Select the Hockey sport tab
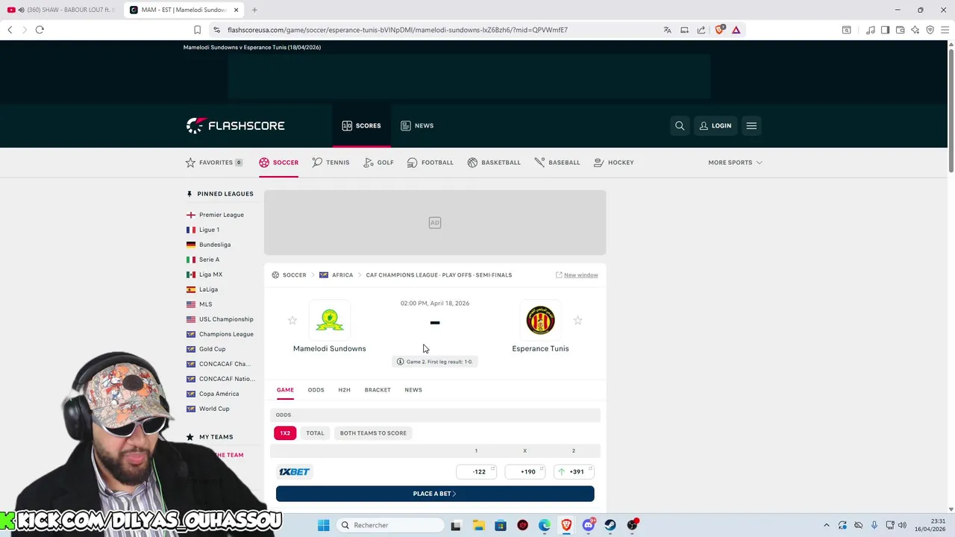955x537 pixels. pos(613,163)
